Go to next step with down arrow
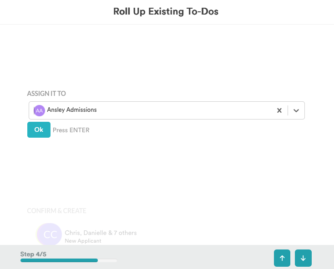334x269 pixels. point(303,258)
